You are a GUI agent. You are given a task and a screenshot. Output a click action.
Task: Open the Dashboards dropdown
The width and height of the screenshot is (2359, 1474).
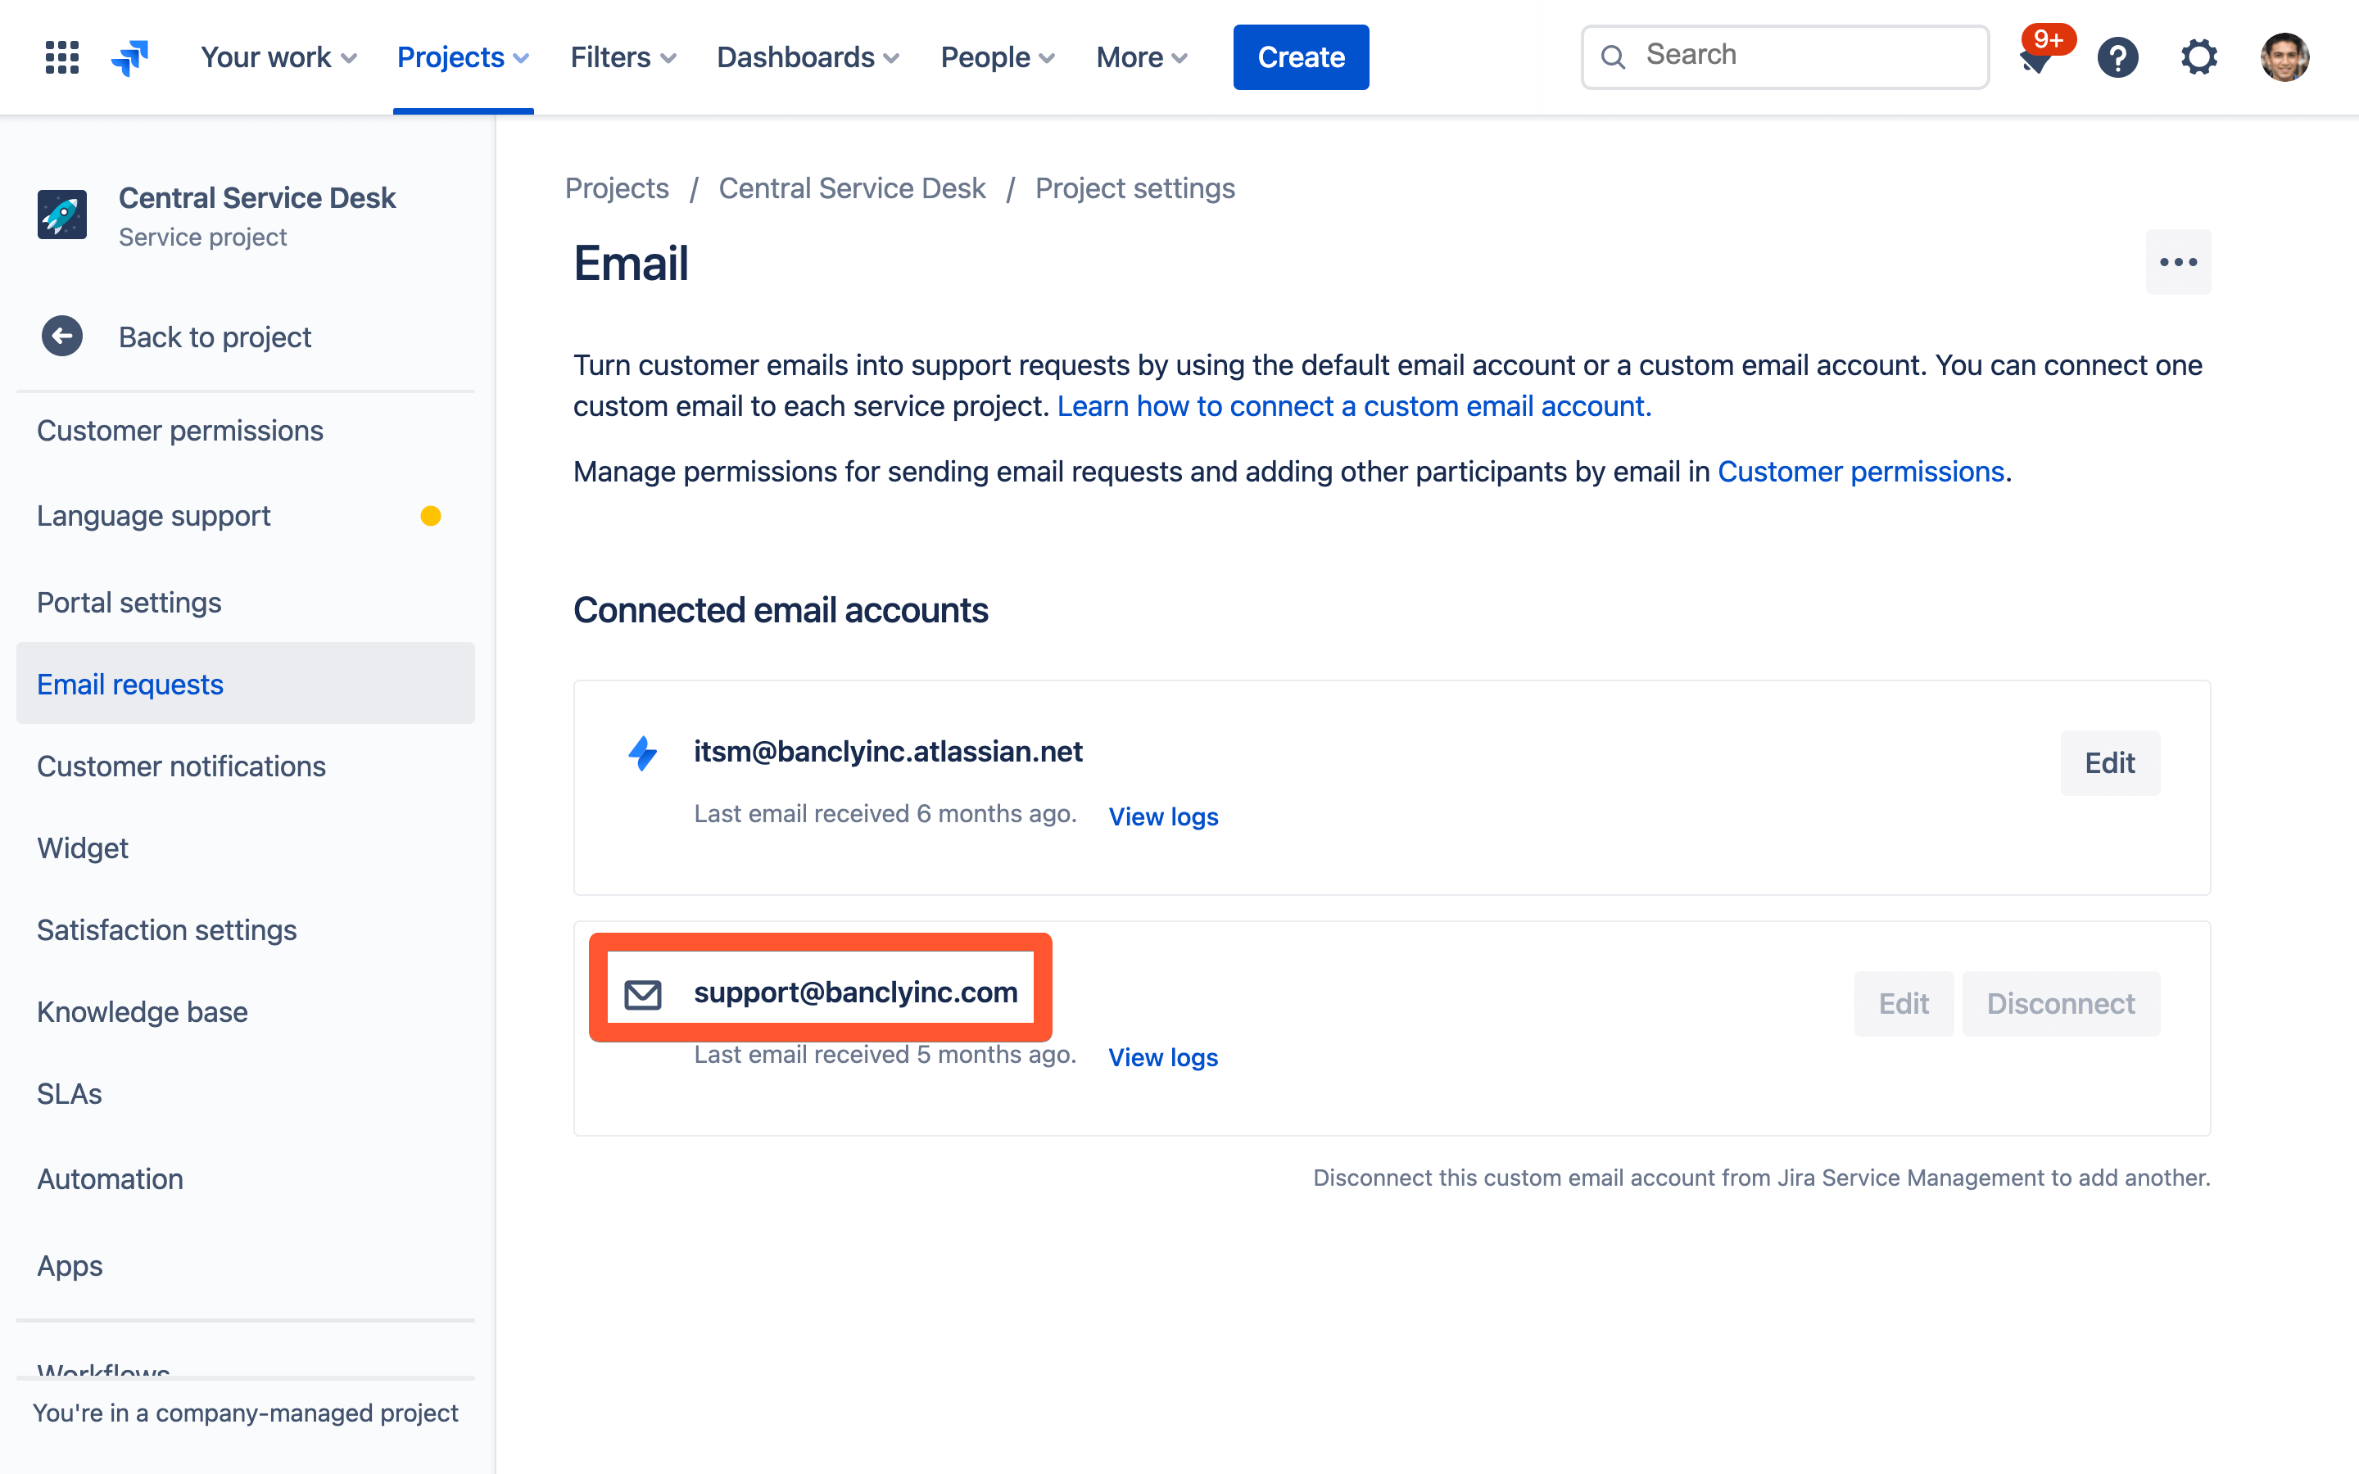(x=807, y=57)
